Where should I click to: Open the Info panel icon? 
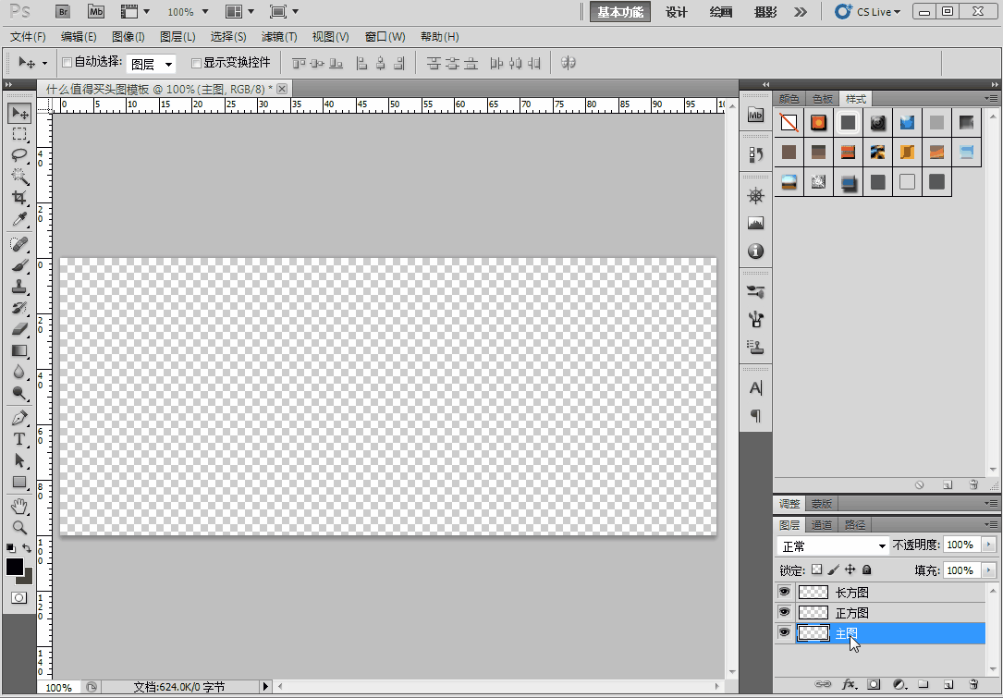(755, 251)
